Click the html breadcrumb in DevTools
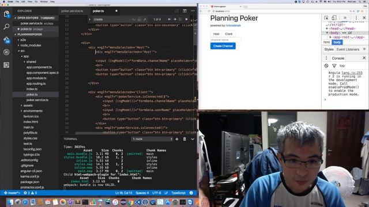Image resolution: width=369 pixels, height=207 pixels. pos(327,42)
